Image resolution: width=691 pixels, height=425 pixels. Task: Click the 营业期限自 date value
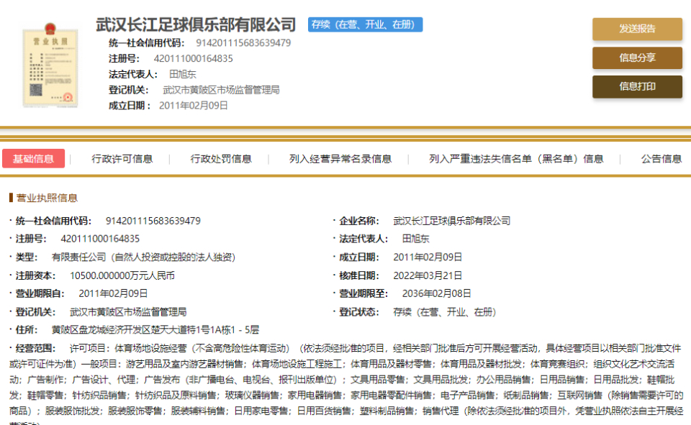click(x=113, y=293)
